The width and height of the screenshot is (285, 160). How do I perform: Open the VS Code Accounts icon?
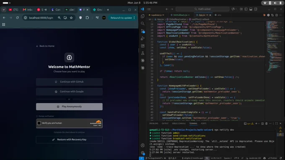(x=142, y=145)
